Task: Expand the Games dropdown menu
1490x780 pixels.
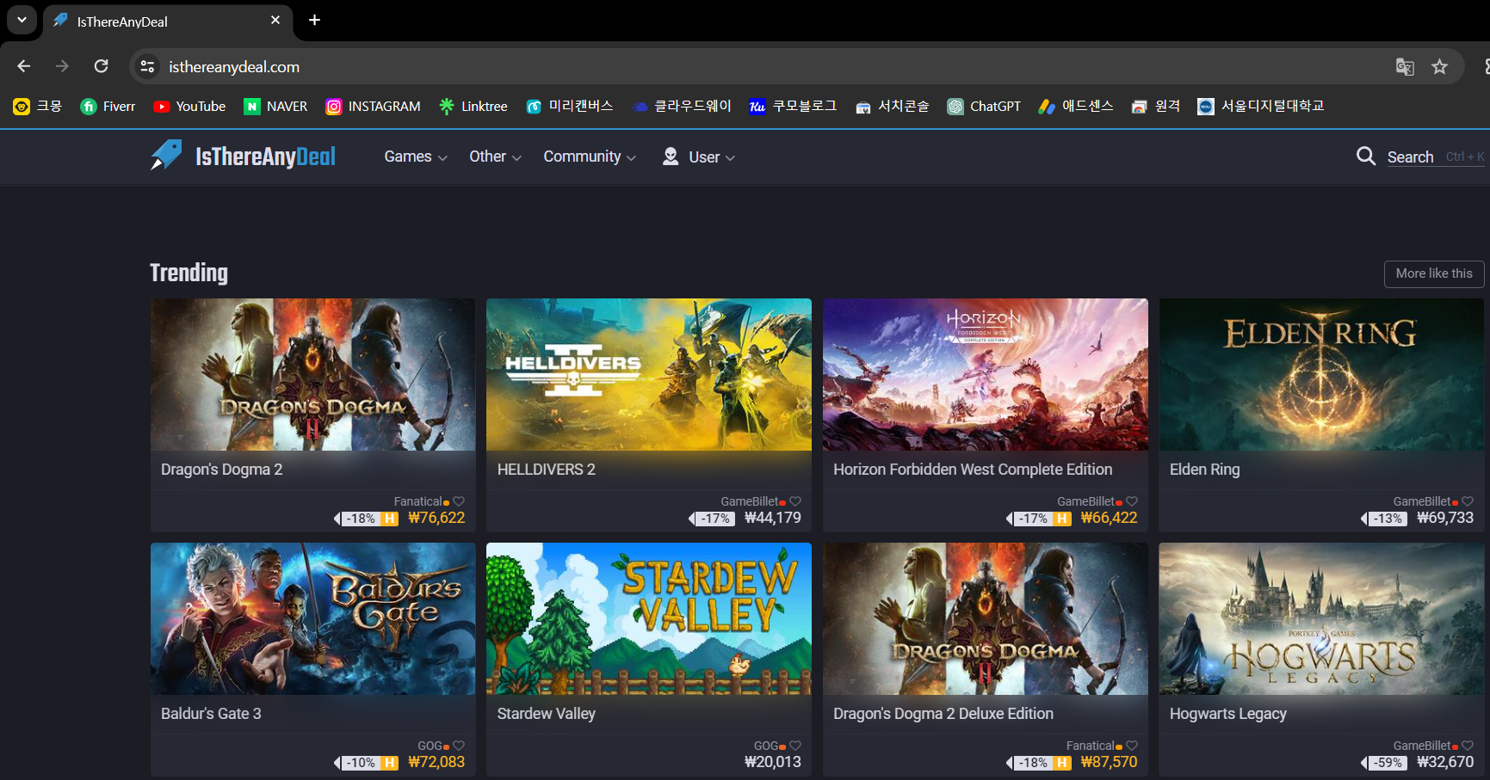Action: (x=415, y=157)
